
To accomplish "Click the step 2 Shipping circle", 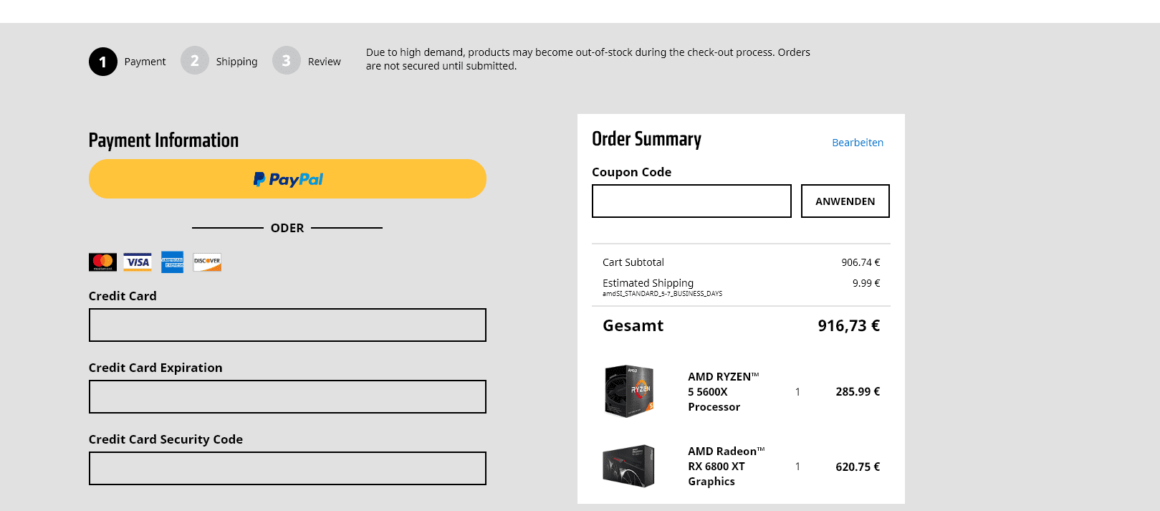I will pos(195,61).
